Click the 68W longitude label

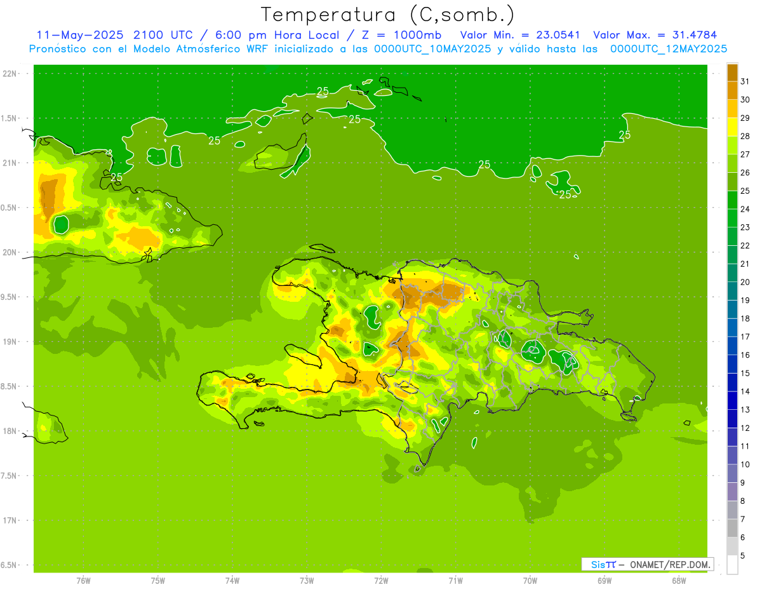point(679,581)
